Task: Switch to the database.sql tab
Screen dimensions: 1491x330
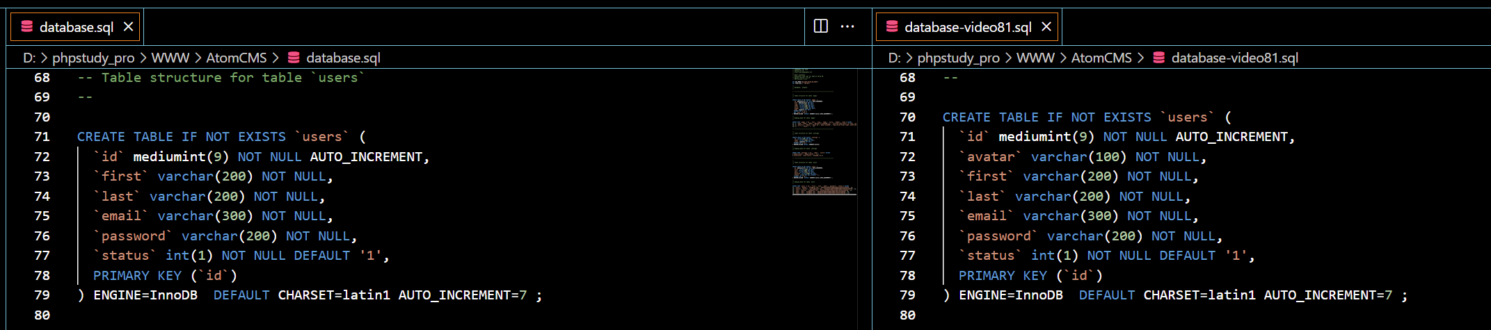Action: (76, 27)
